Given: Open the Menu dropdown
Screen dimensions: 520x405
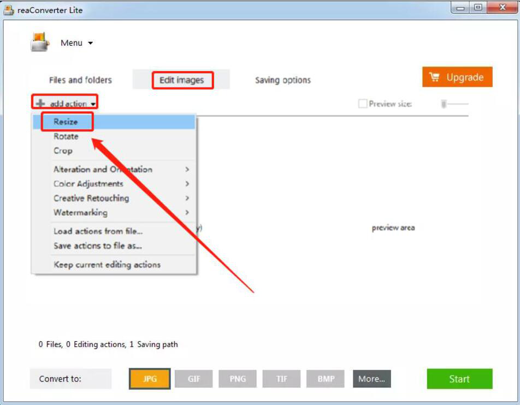Looking at the screenshot, I should pos(76,43).
